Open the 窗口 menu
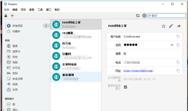The width and height of the screenshot is (188, 111). click(x=48, y=10)
